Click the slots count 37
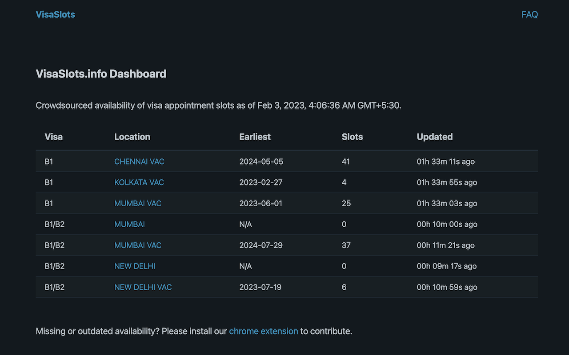Image resolution: width=569 pixels, height=355 pixels. [x=346, y=245]
